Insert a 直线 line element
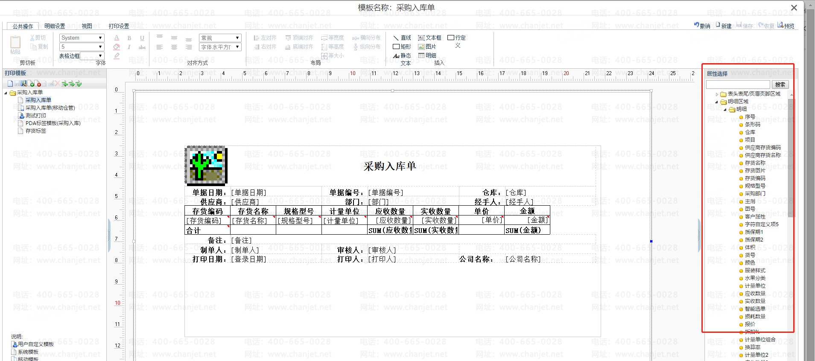The height and width of the screenshot is (361, 815). pyautogui.click(x=402, y=38)
